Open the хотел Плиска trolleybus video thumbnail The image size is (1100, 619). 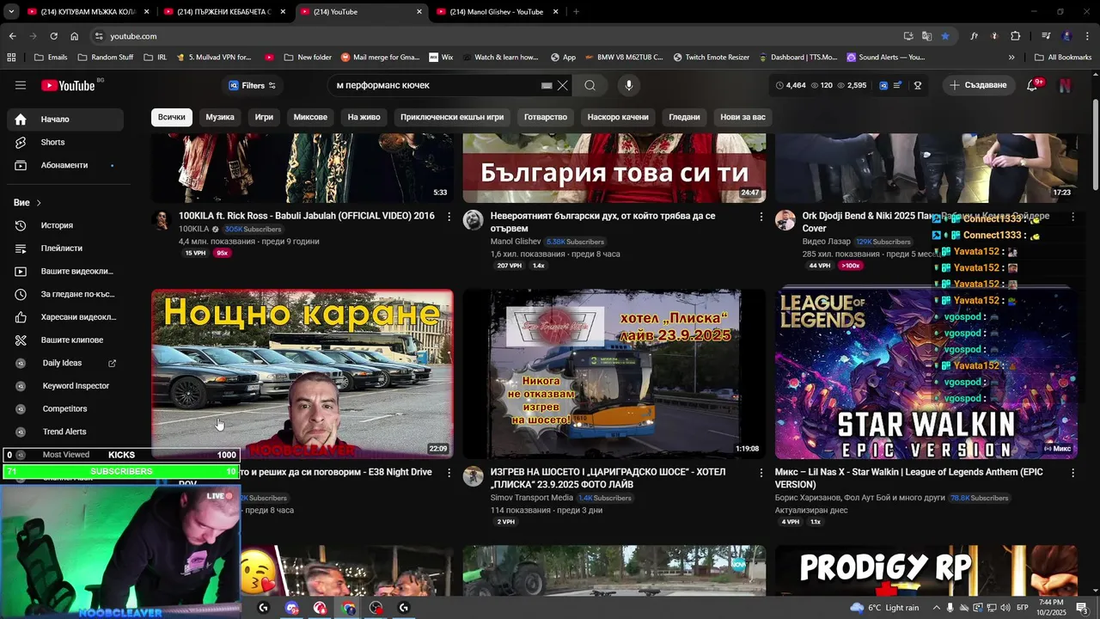[x=614, y=374]
